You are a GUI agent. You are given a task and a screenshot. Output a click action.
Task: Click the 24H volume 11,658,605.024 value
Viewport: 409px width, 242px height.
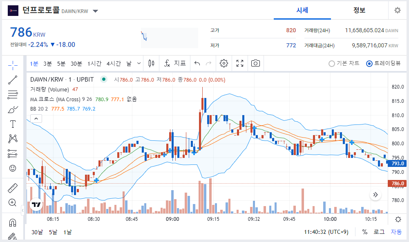(x=364, y=31)
